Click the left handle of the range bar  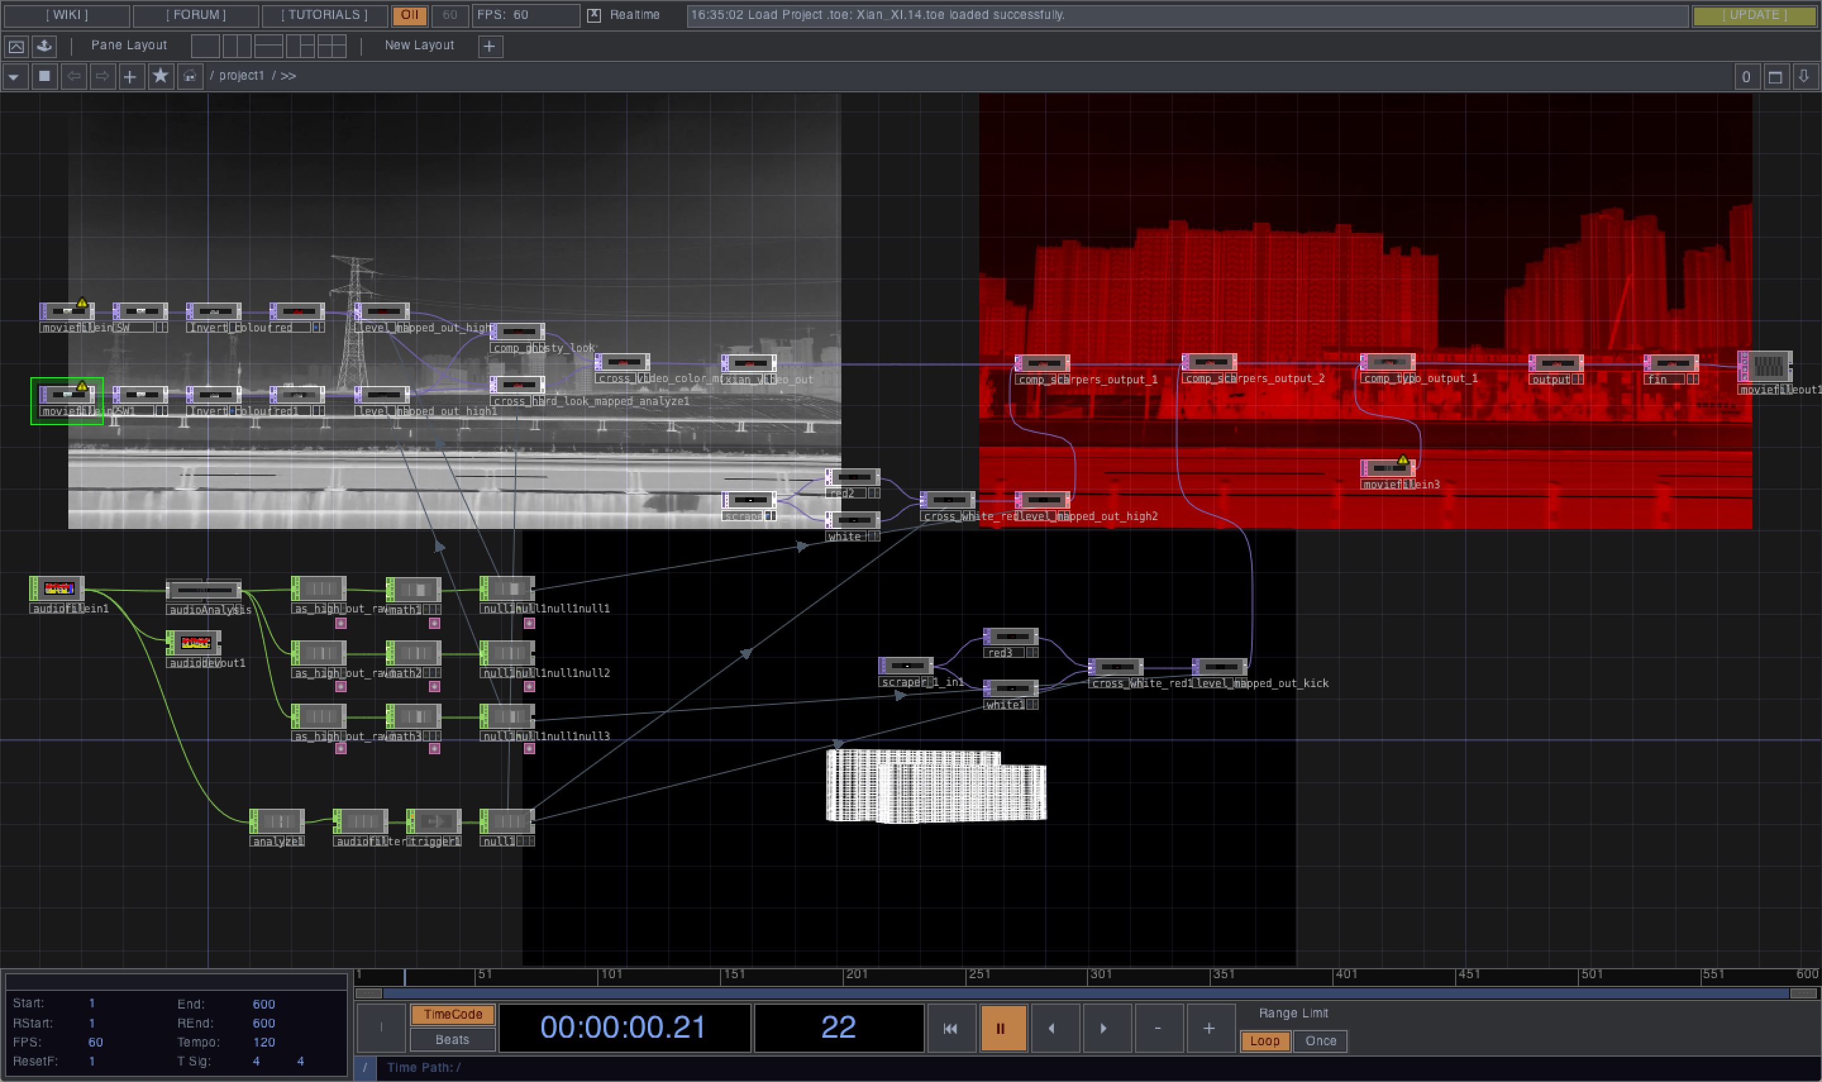tap(368, 993)
